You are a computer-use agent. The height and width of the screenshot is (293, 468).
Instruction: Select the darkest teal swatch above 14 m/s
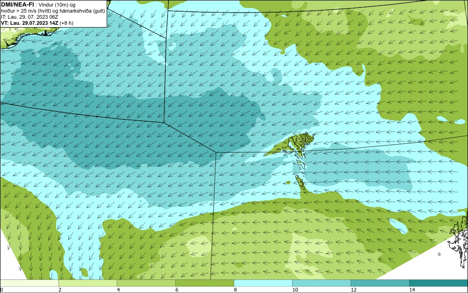click(x=439, y=283)
